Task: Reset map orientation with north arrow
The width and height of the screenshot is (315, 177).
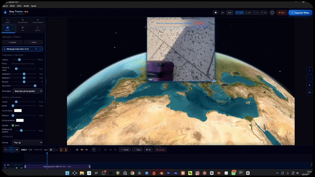Action: pyautogui.click(x=309, y=85)
